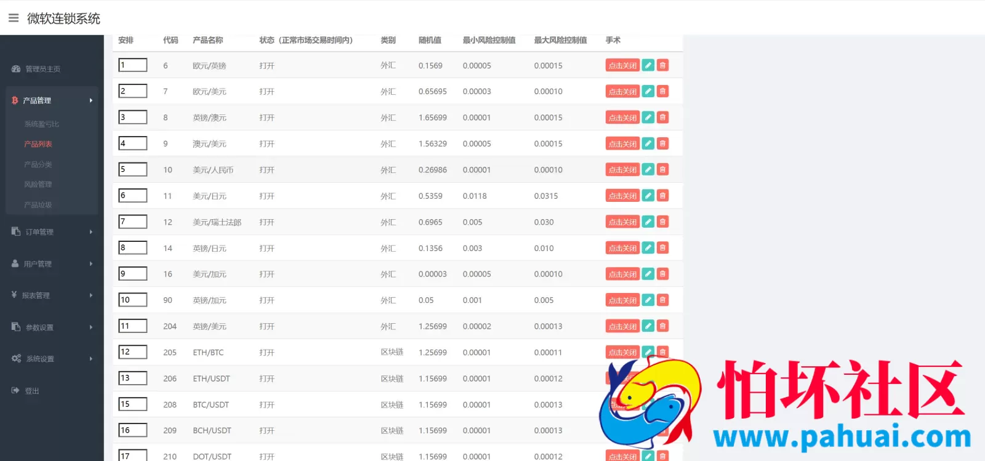Focus the sort input showing 5
The image size is (985, 461).
click(133, 169)
